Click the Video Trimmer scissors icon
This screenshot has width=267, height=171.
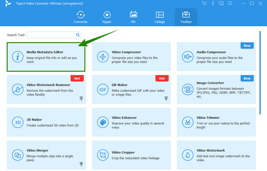pos(188,122)
